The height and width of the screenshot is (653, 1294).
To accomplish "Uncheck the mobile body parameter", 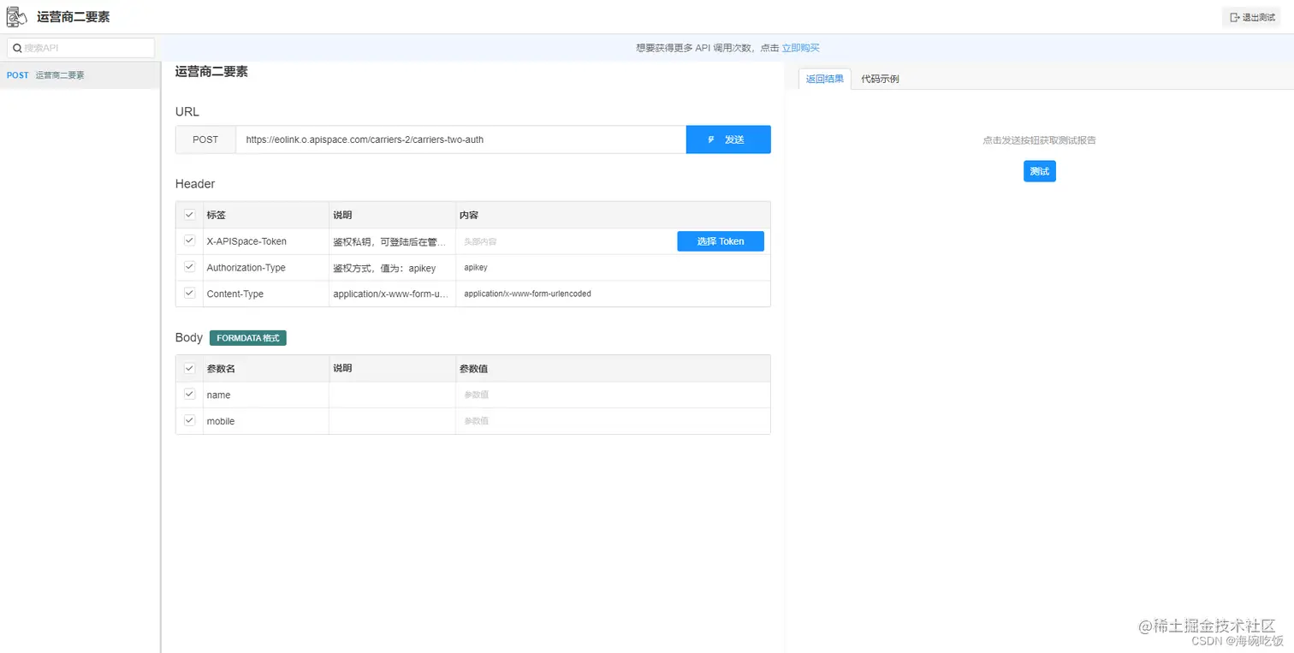I will (x=189, y=420).
